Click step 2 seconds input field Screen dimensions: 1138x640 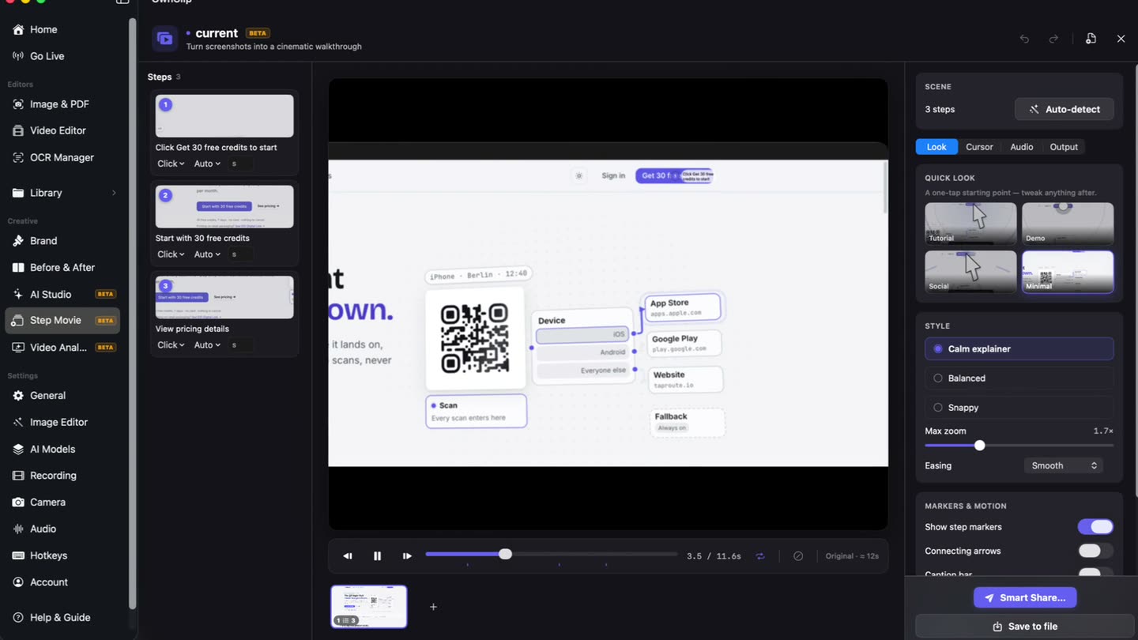coord(241,254)
